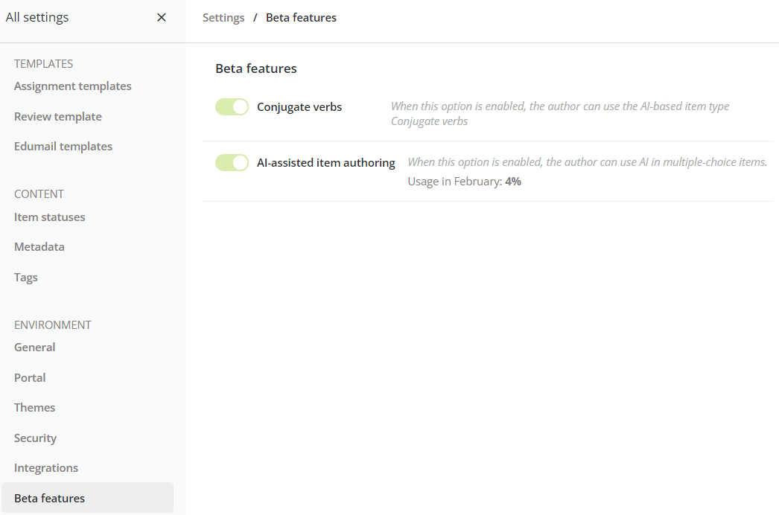779x515 pixels.
Task: Select Beta features in the sidebar
Action: click(48, 498)
